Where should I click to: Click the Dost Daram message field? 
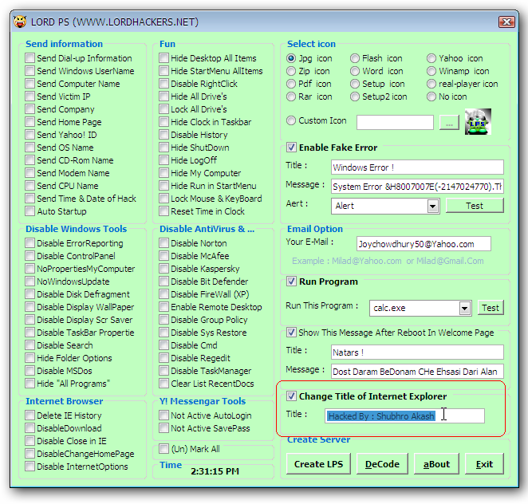(417, 372)
